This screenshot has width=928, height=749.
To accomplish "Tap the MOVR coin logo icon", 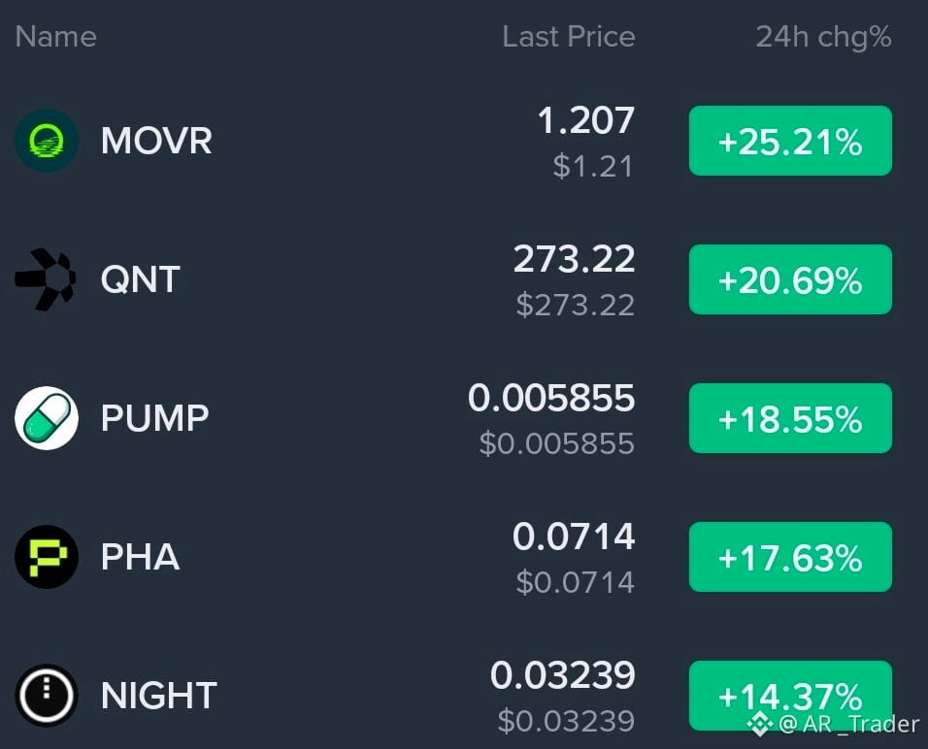I will [x=47, y=141].
